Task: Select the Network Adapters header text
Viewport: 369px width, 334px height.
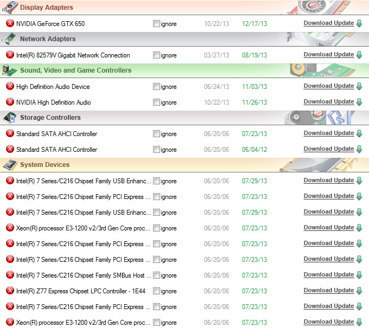Action: [48, 39]
